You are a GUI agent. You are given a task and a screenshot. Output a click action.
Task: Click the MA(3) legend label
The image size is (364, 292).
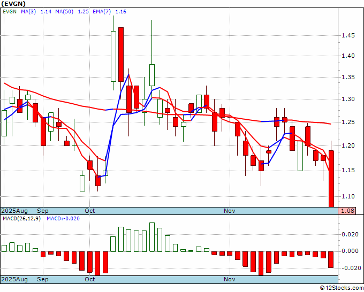pyautogui.click(x=28, y=12)
